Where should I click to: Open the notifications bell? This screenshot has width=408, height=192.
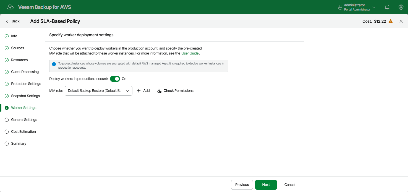pyautogui.click(x=387, y=7)
